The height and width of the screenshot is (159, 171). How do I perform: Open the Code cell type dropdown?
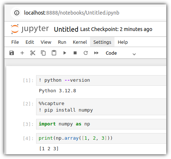pyautogui.click(x=121, y=53)
